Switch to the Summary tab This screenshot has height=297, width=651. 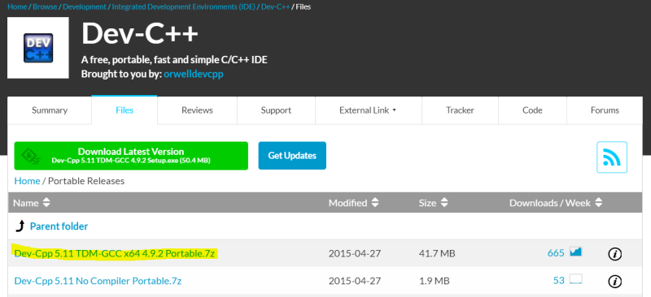pyautogui.click(x=50, y=110)
